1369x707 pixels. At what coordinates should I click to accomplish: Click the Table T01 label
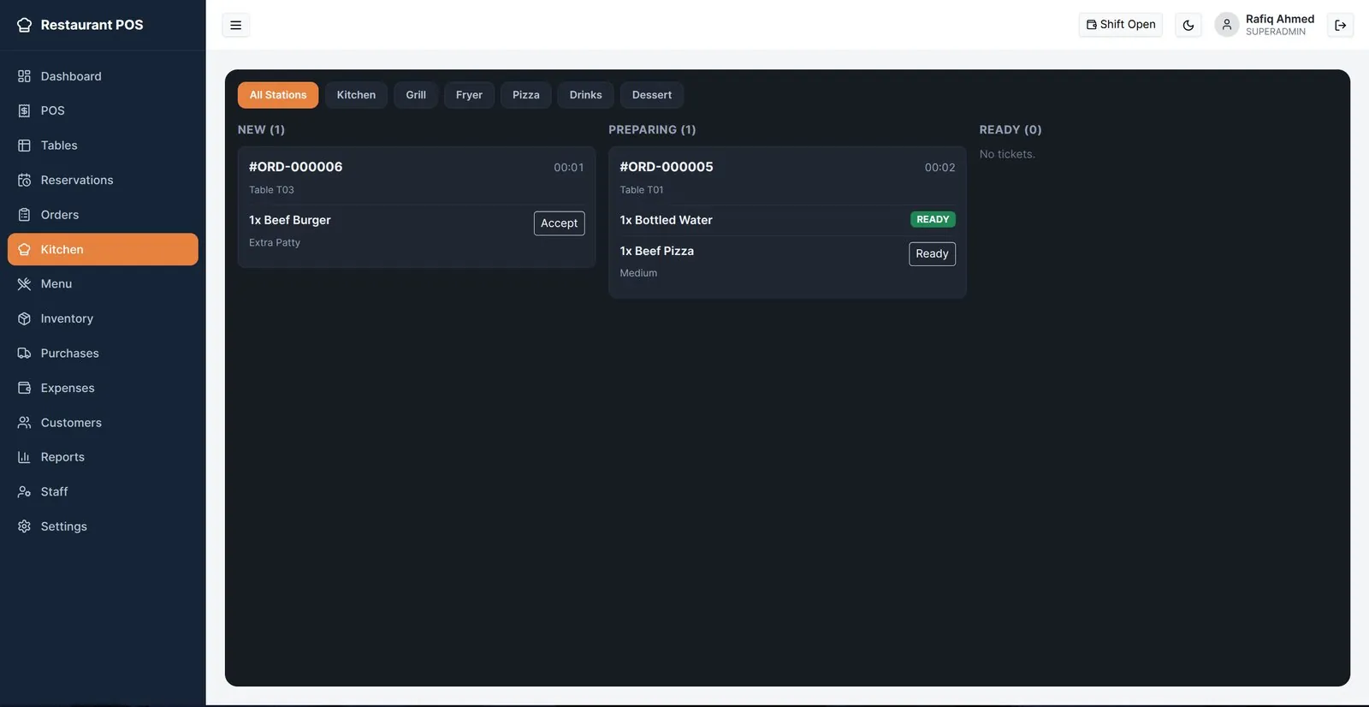[x=642, y=190]
